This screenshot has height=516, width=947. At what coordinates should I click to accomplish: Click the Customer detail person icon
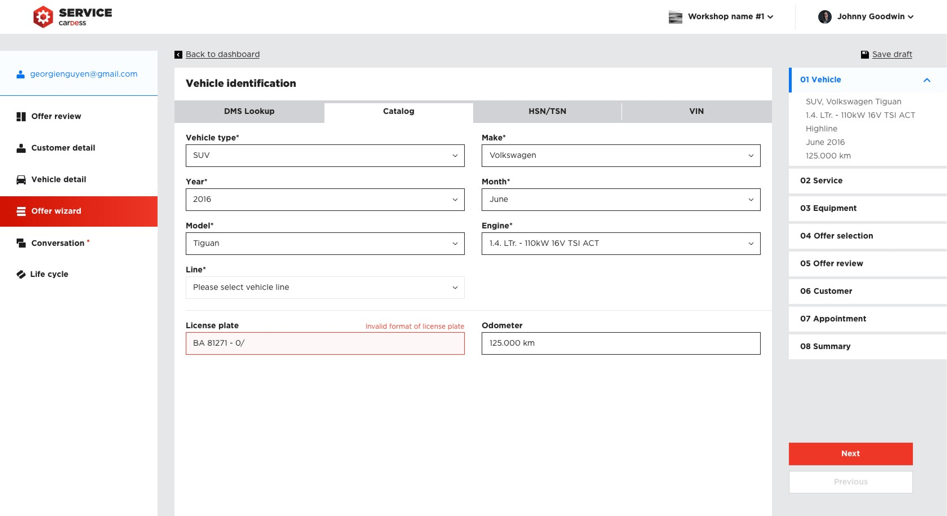click(21, 148)
